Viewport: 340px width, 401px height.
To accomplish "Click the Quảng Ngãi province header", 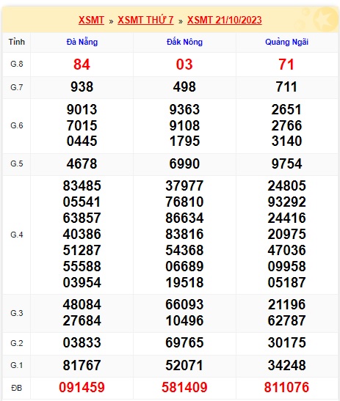I will (x=286, y=42).
